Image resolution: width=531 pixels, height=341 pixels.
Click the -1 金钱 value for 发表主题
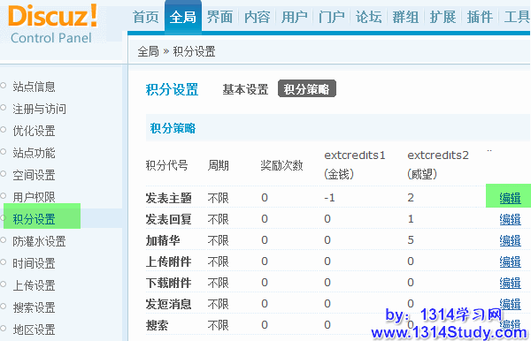coord(329,198)
